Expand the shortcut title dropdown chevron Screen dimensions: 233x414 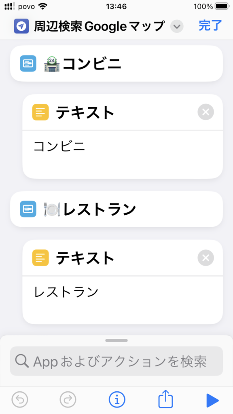(177, 26)
